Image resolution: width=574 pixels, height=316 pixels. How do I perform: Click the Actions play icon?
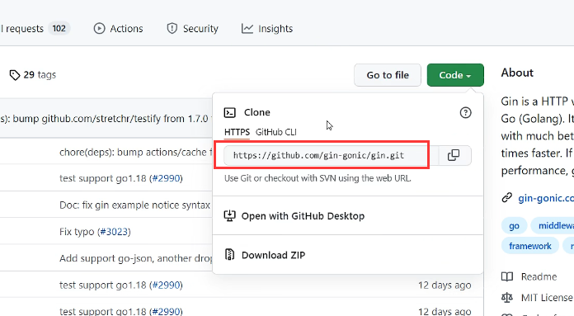[99, 29]
